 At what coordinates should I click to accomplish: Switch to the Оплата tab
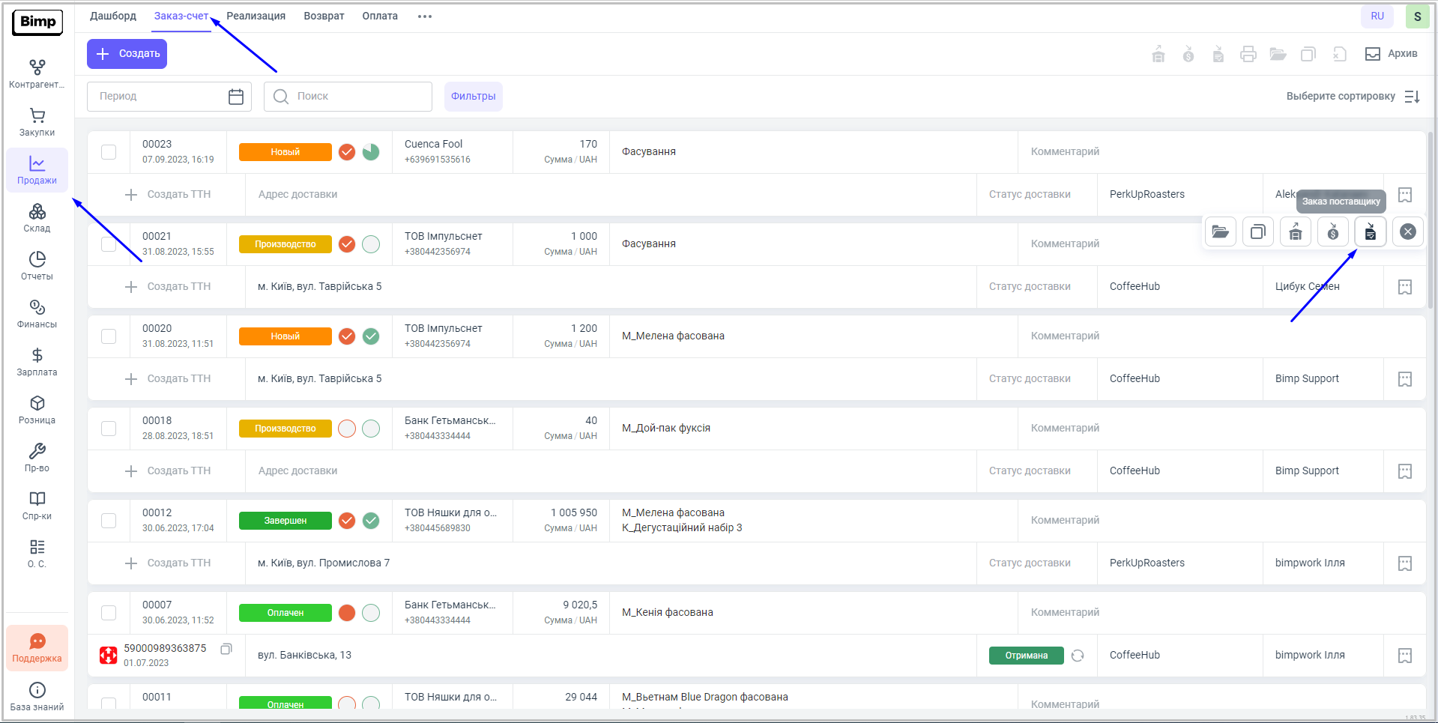click(379, 16)
